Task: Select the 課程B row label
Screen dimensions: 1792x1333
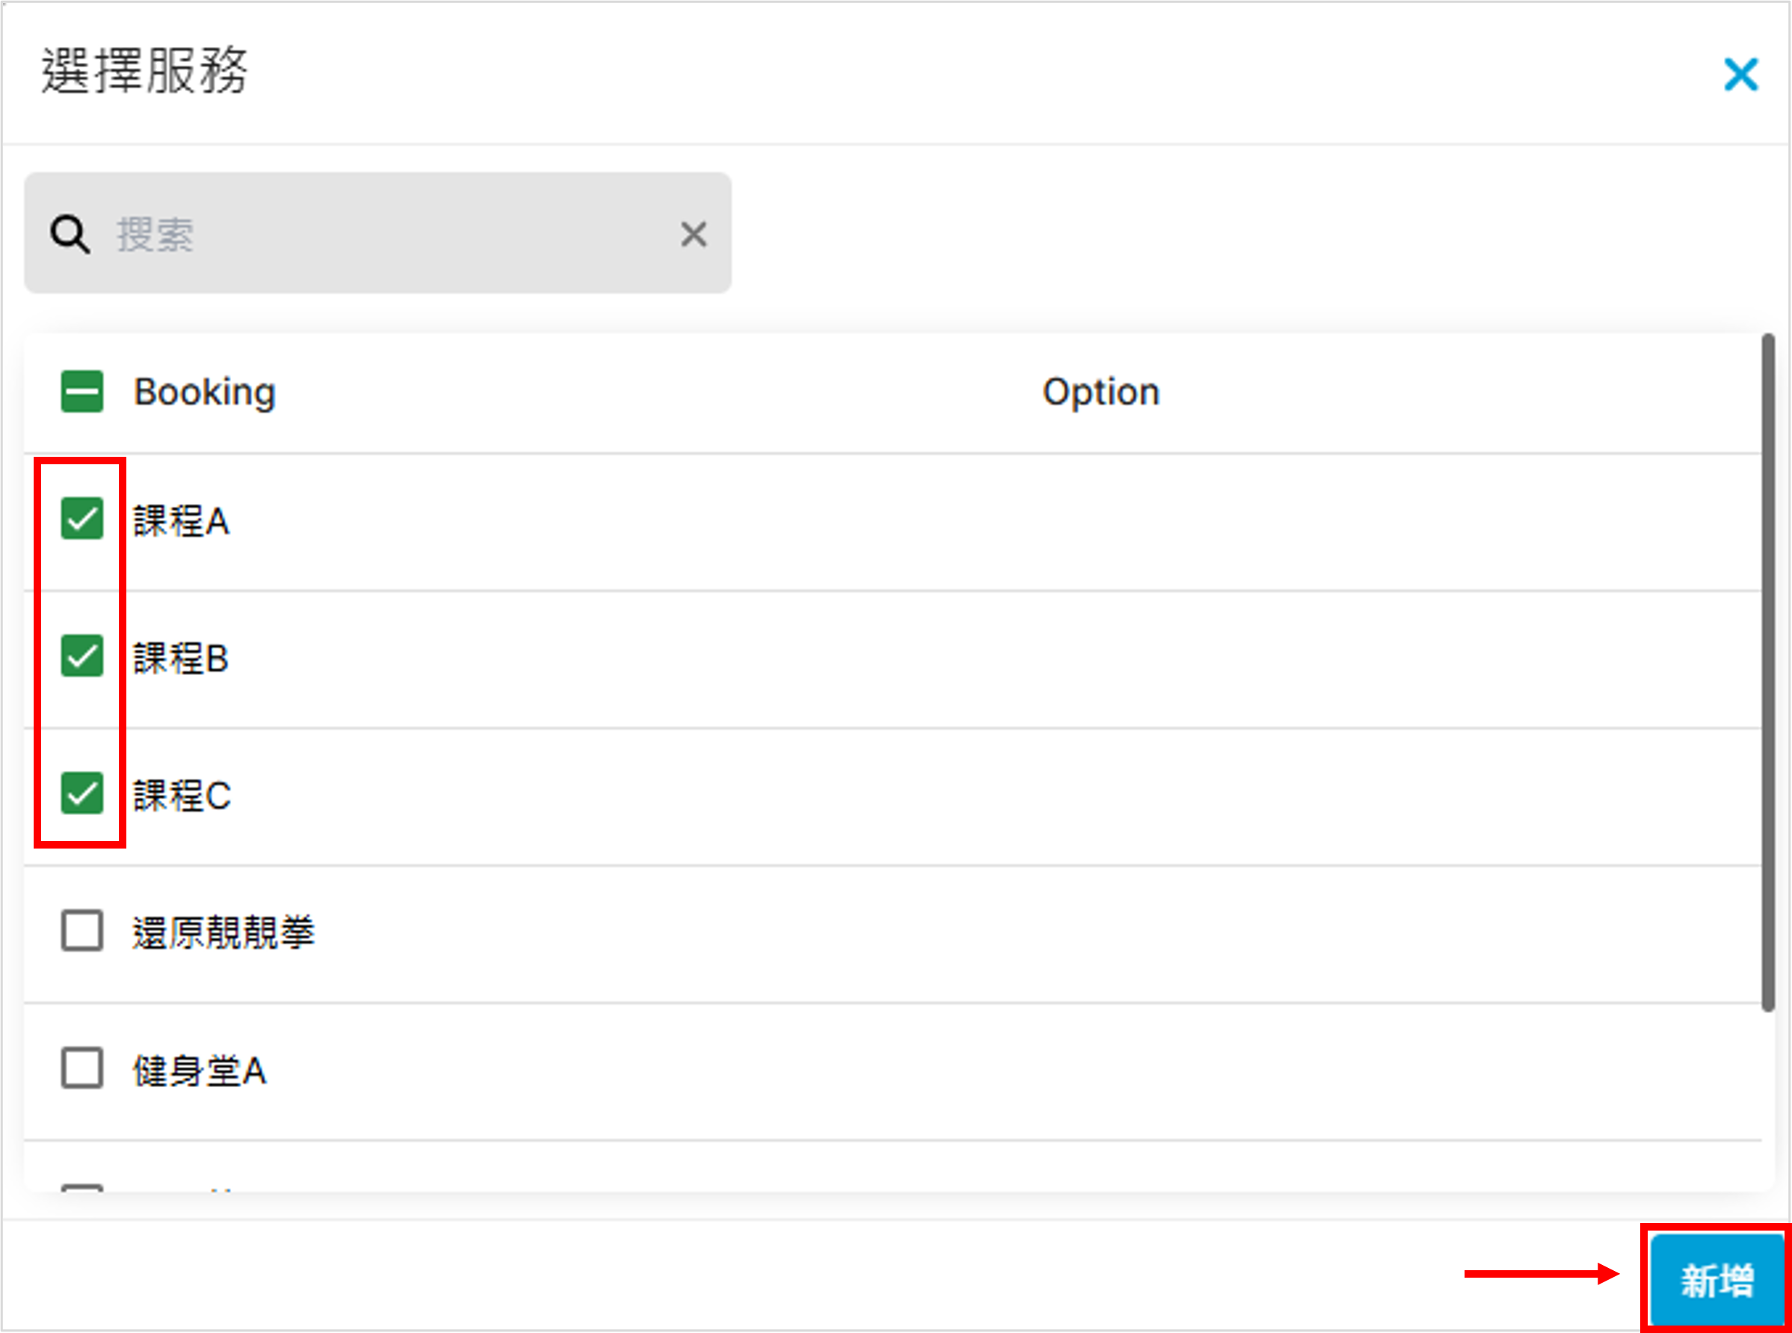Action: pos(182,658)
